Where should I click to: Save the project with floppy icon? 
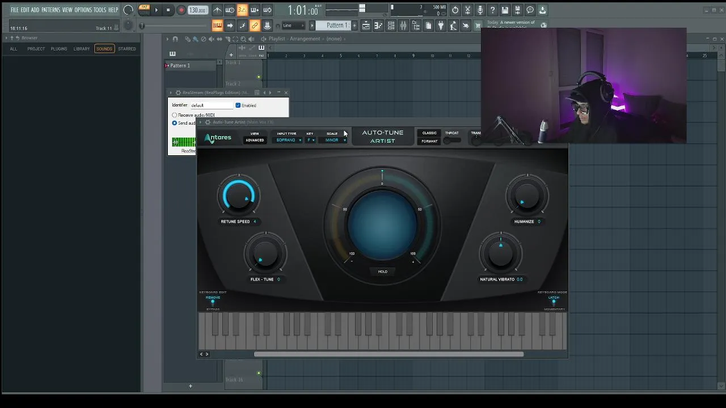[x=505, y=10]
